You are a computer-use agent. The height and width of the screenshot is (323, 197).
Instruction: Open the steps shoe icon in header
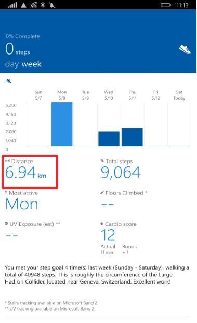pyautogui.click(x=185, y=49)
